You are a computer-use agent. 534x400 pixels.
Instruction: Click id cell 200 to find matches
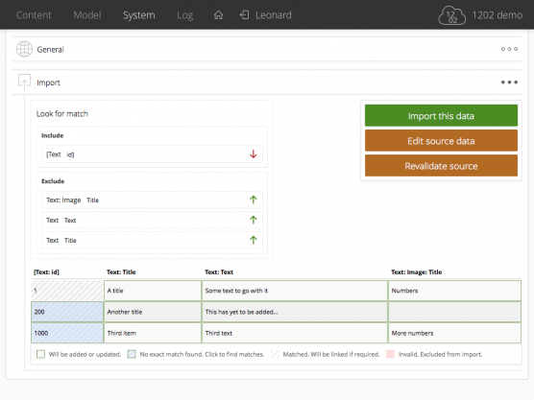click(67, 312)
